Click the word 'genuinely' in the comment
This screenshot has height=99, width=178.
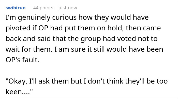[x=34, y=18]
